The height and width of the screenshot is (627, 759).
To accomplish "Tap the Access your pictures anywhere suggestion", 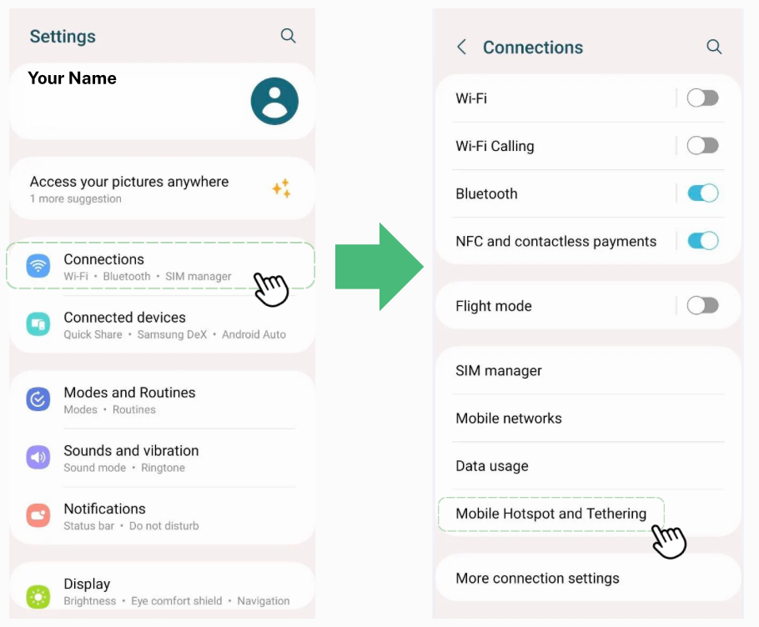I will point(129,188).
